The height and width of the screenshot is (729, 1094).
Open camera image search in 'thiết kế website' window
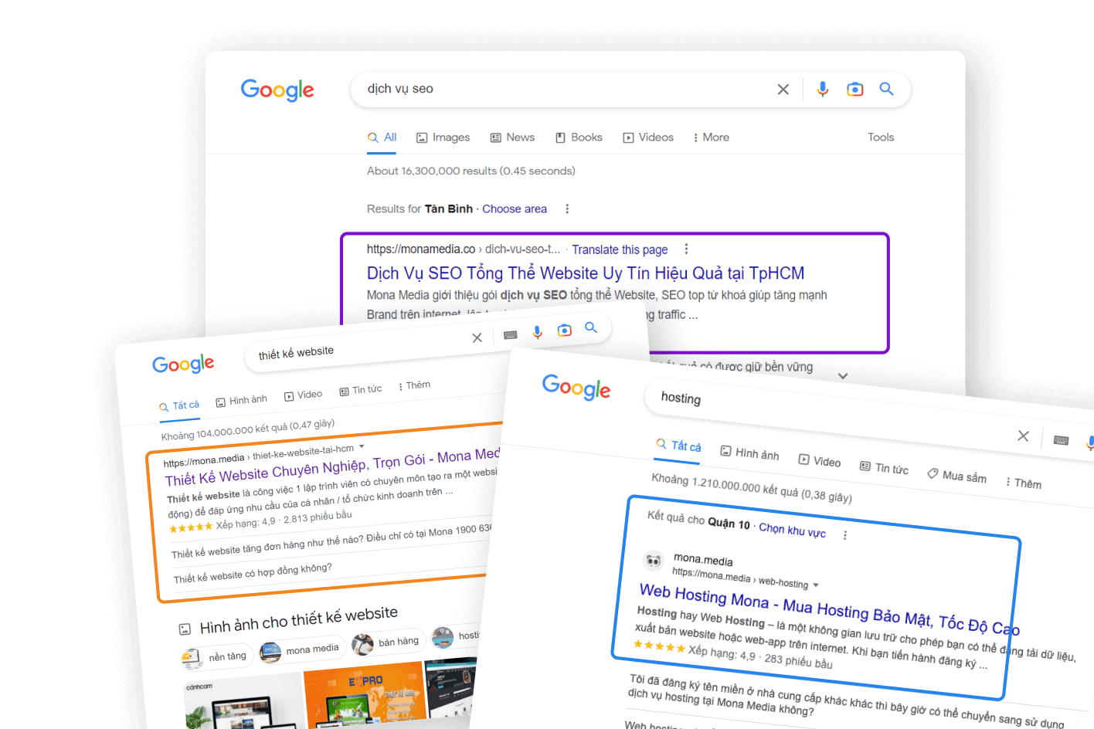(565, 330)
